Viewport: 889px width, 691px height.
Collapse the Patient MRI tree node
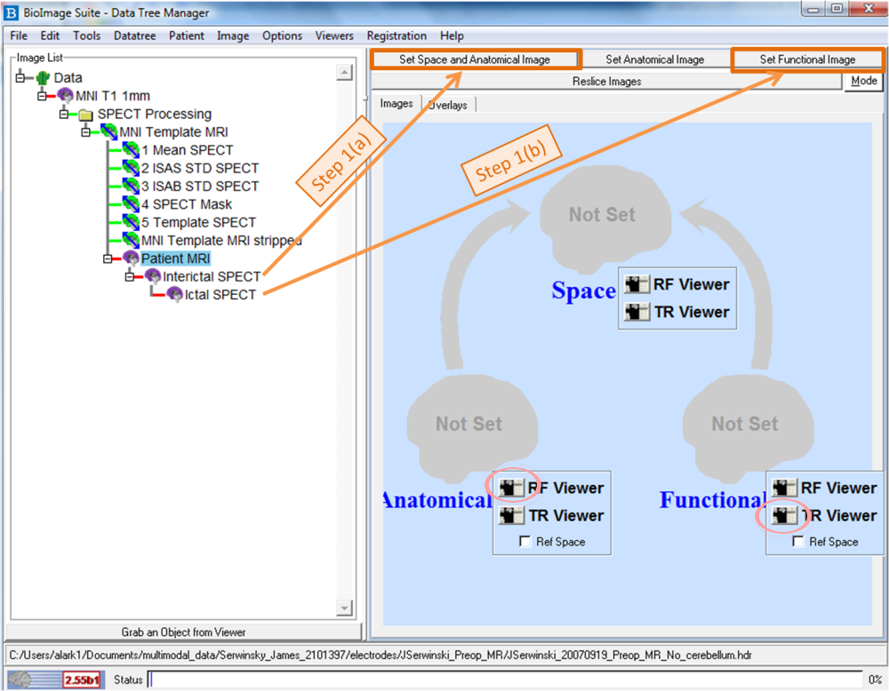point(108,258)
